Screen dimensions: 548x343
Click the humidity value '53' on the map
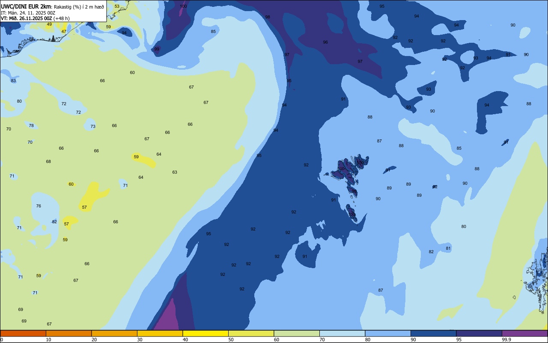[117, 6]
